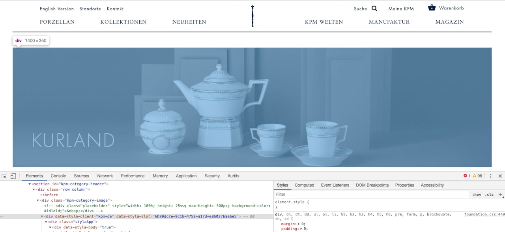Click the styles Filter input field
Screen dimensions: 505x232
(371, 194)
